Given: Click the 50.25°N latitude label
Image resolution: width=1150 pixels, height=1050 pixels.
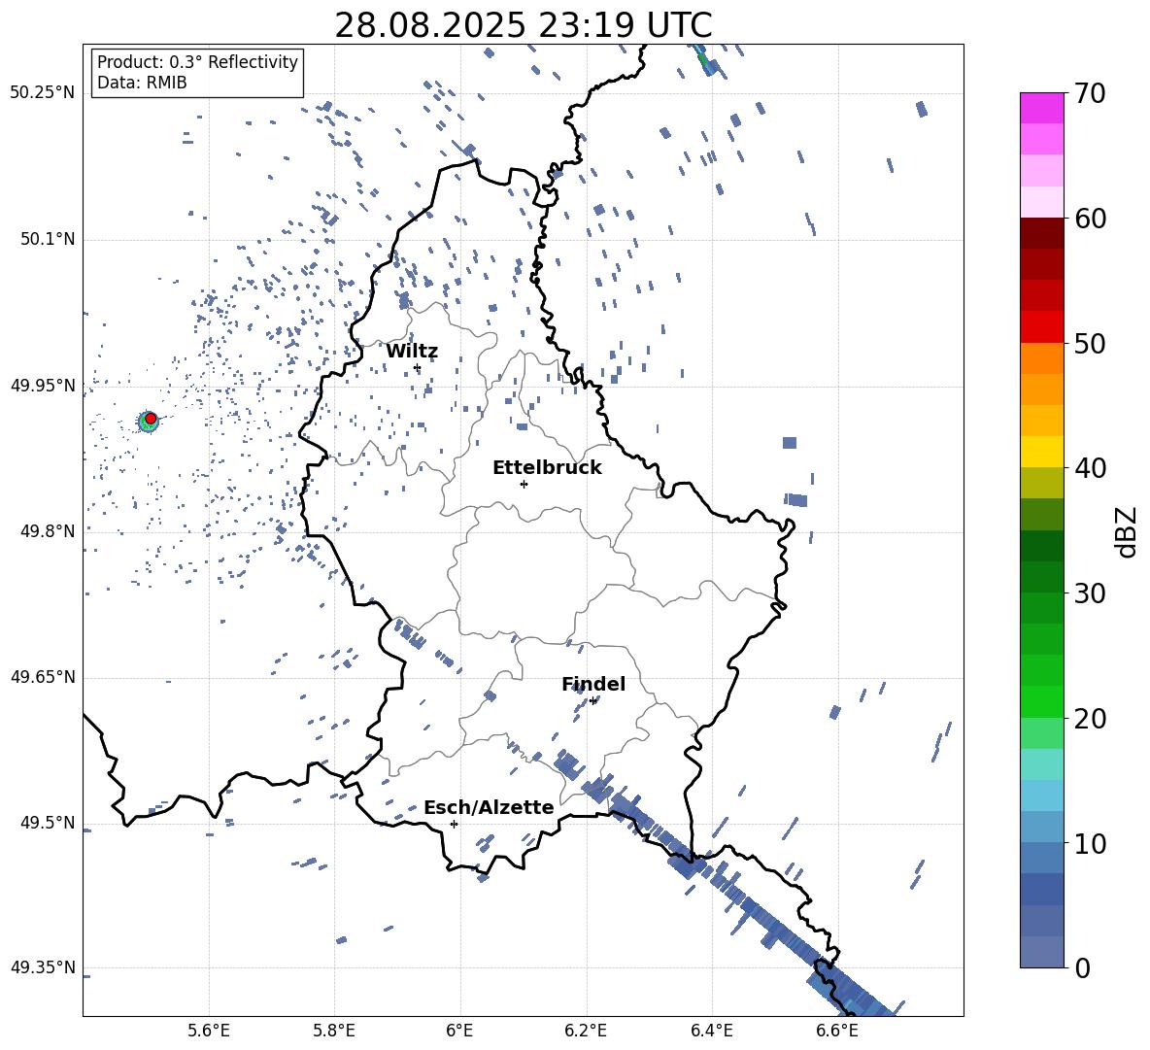Looking at the screenshot, I should click(43, 93).
